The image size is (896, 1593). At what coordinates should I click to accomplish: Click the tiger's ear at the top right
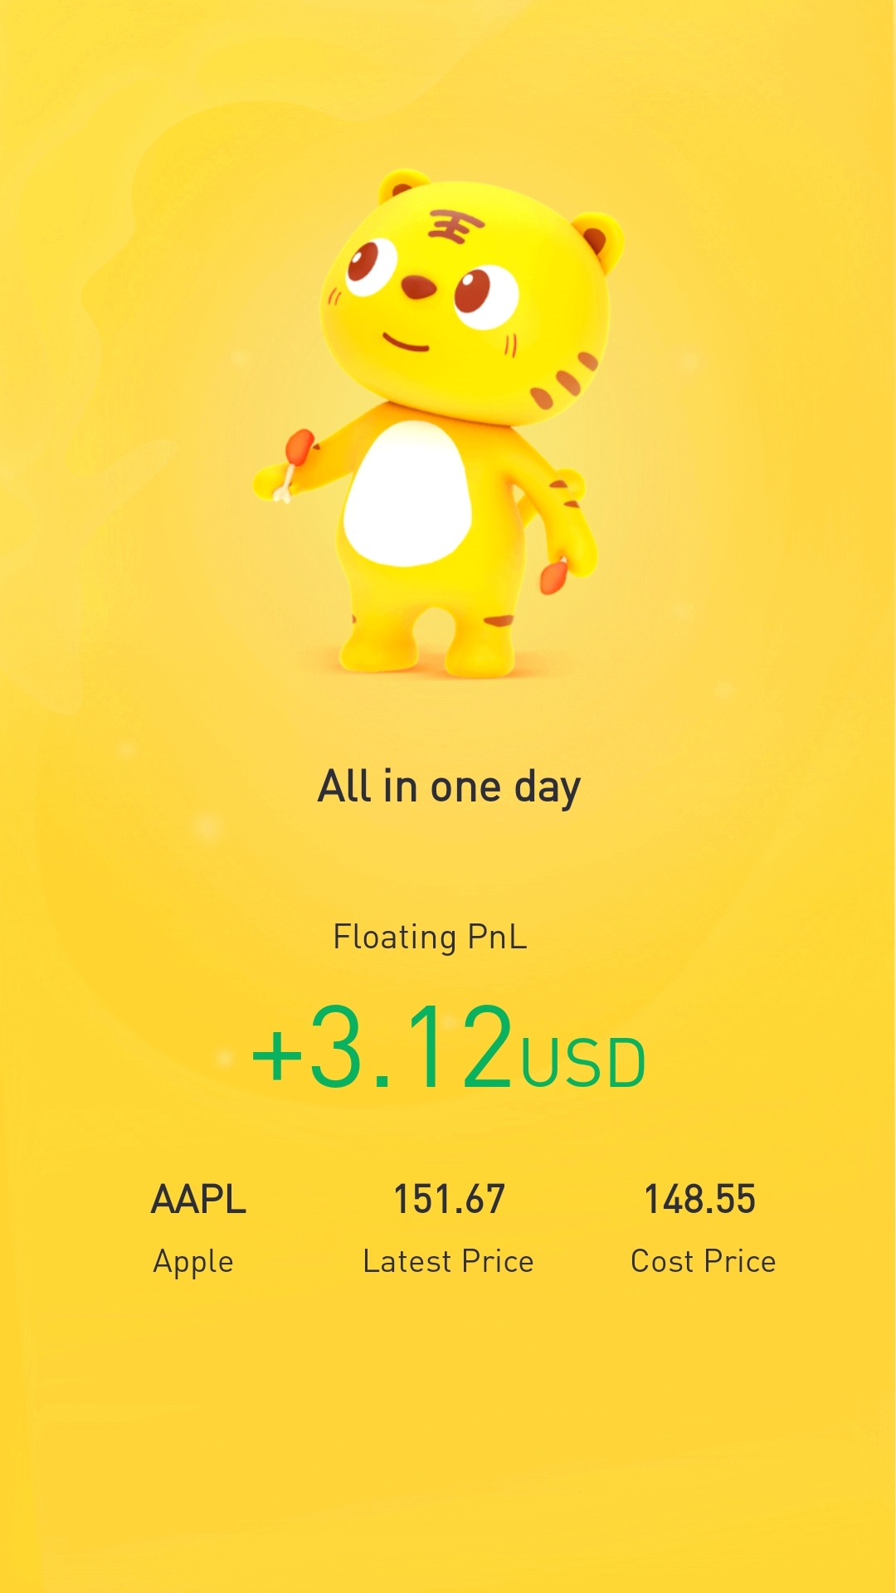coord(598,239)
